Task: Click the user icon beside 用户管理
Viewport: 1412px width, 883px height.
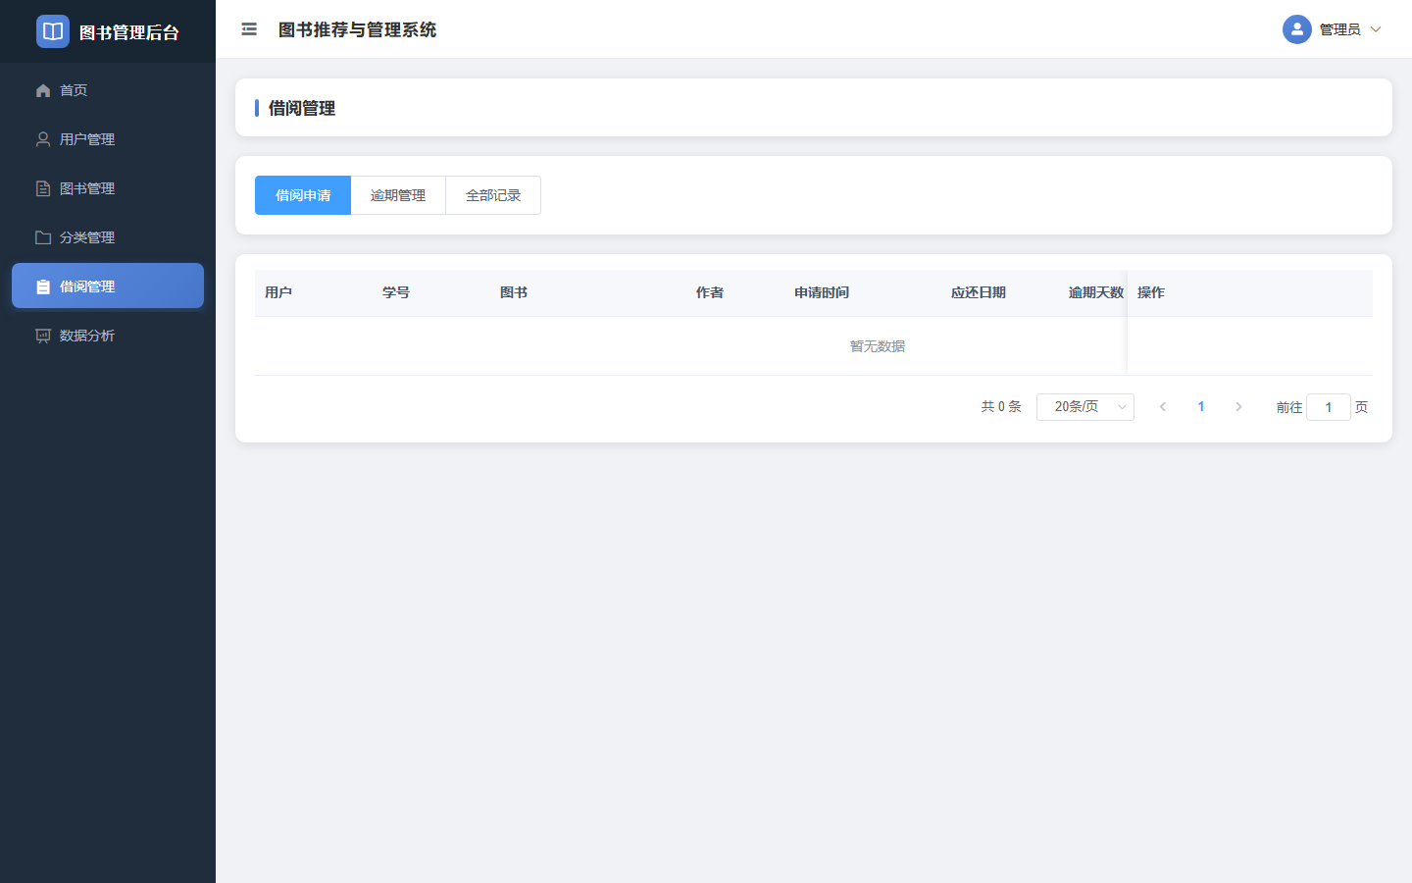Action: coord(43,139)
